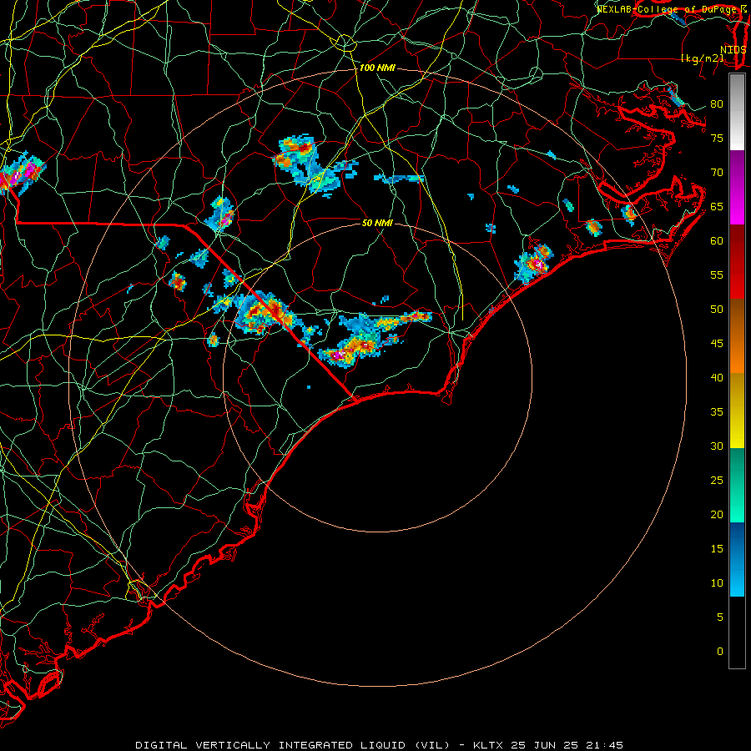Click the "100 NMI" range ring label
The image size is (751, 751).
pos(377,68)
